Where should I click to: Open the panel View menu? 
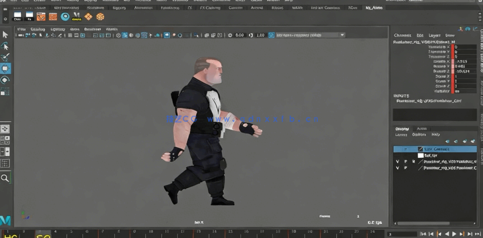click(21, 29)
